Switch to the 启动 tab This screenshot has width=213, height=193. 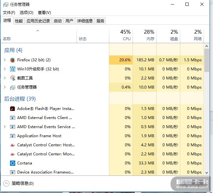pyautogui.click(x=58, y=21)
